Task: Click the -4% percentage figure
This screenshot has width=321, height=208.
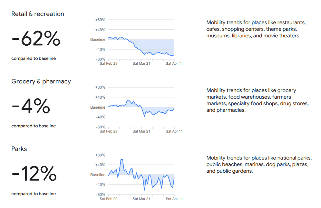Action: pyautogui.click(x=31, y=106)
